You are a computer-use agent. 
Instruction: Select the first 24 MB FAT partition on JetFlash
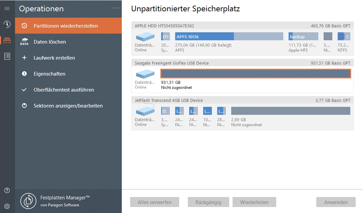tap(179, 111)
